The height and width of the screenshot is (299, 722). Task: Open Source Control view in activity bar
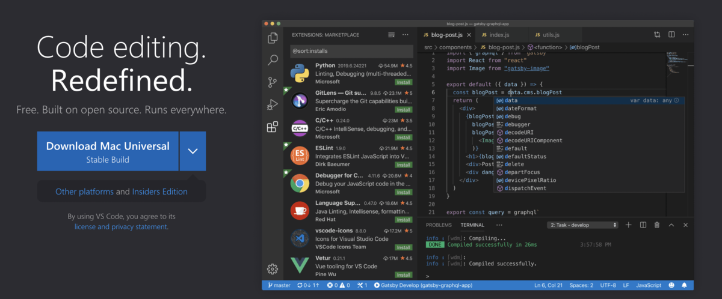pyautogui.click(x=273, y=82)
